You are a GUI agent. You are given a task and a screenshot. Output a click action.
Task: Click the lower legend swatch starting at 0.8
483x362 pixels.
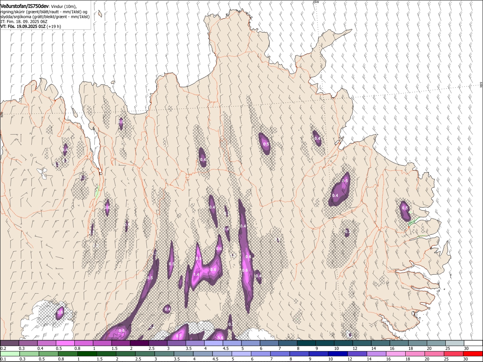point(68,354)
